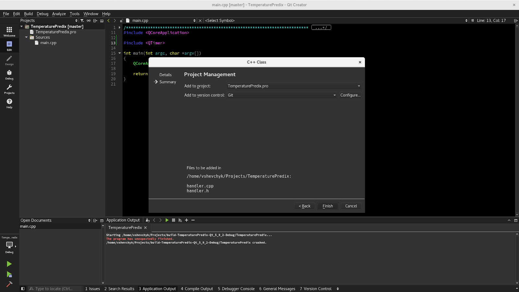Open the Build menu
The height and width of the screenshot is (292, 519).
point(28,14)
